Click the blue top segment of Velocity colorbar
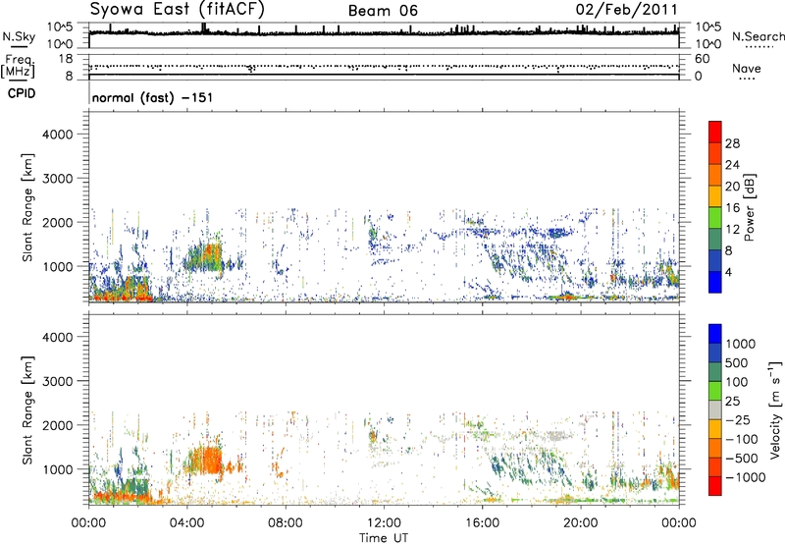This screenshot has height=544, width=785. pyautogui.click(x=715, y=333)
